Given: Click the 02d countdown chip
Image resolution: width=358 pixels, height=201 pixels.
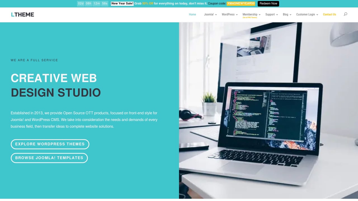Looking at the screenshot, I should point(81,4).
